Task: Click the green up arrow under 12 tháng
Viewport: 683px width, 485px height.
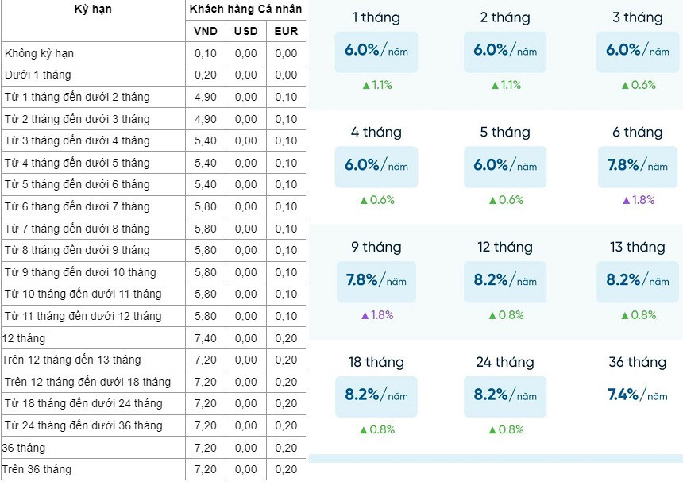Action: tap(493, 315)
